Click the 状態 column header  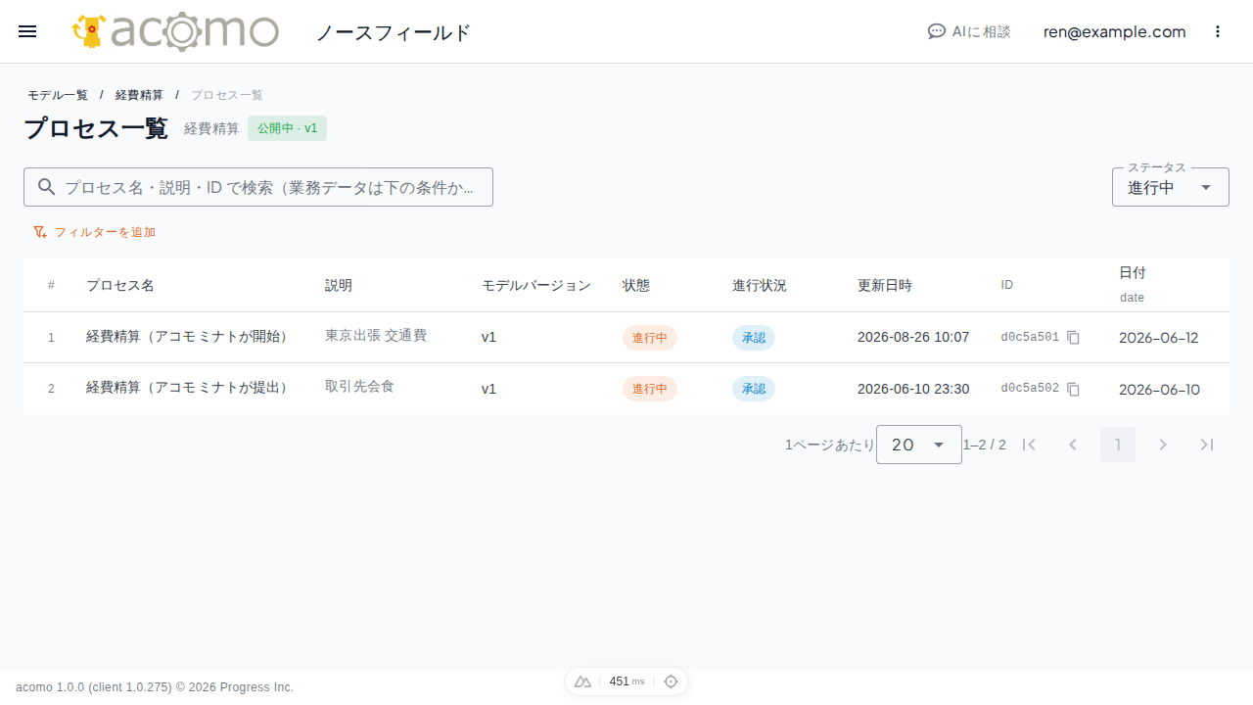[x=636, y=285]
